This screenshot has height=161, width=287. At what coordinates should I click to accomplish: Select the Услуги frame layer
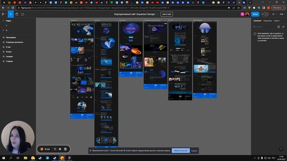9,52
